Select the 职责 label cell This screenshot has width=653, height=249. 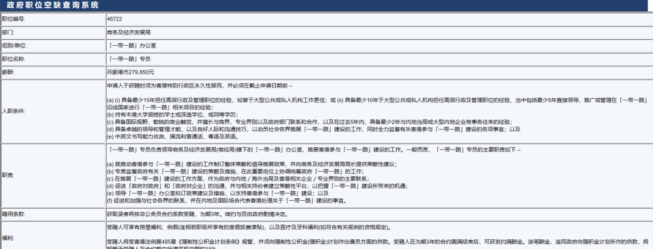[x=53, y=175]
